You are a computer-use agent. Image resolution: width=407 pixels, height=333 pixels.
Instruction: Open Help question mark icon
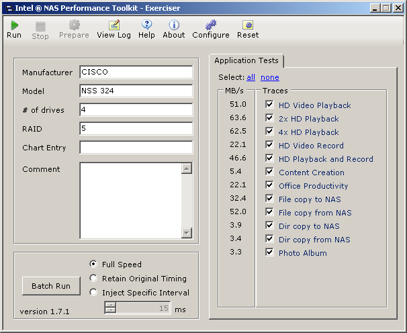[146, 25]
